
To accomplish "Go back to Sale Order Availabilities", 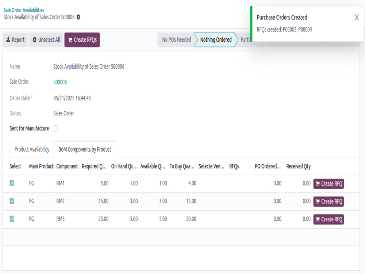I will point(24,10).
